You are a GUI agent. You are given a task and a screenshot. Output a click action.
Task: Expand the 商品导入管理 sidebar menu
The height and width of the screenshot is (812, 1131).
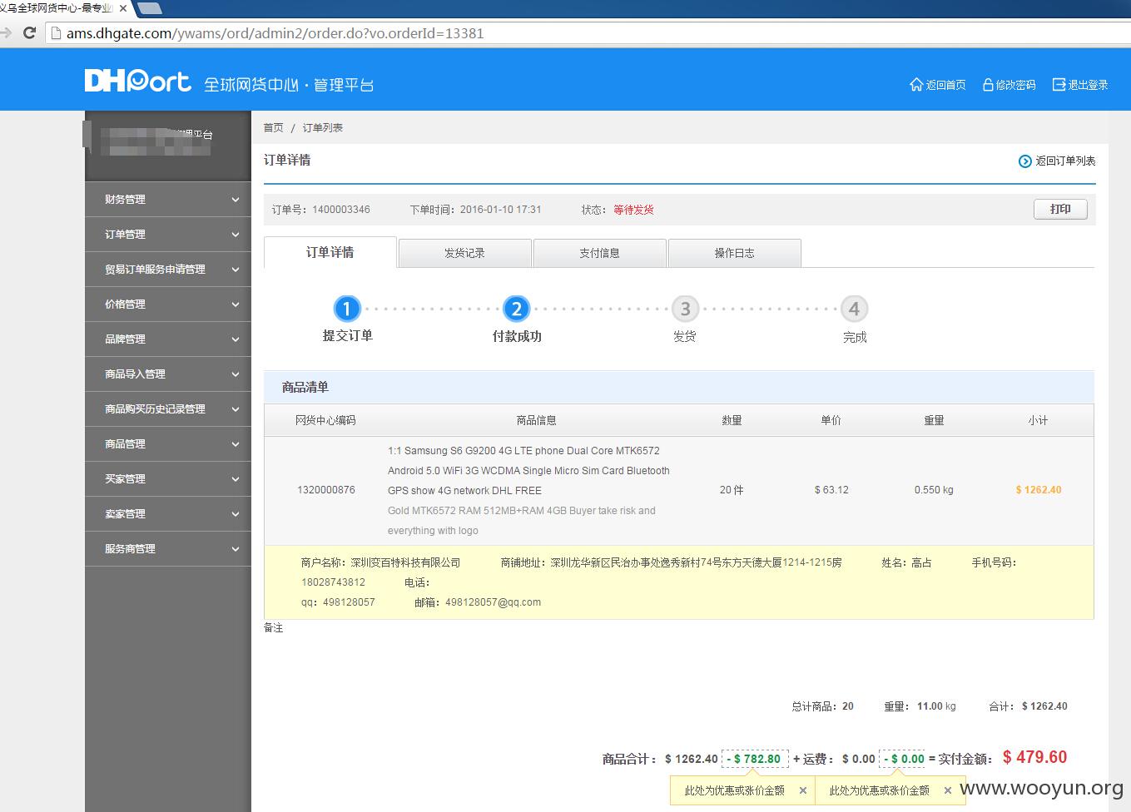167,374
